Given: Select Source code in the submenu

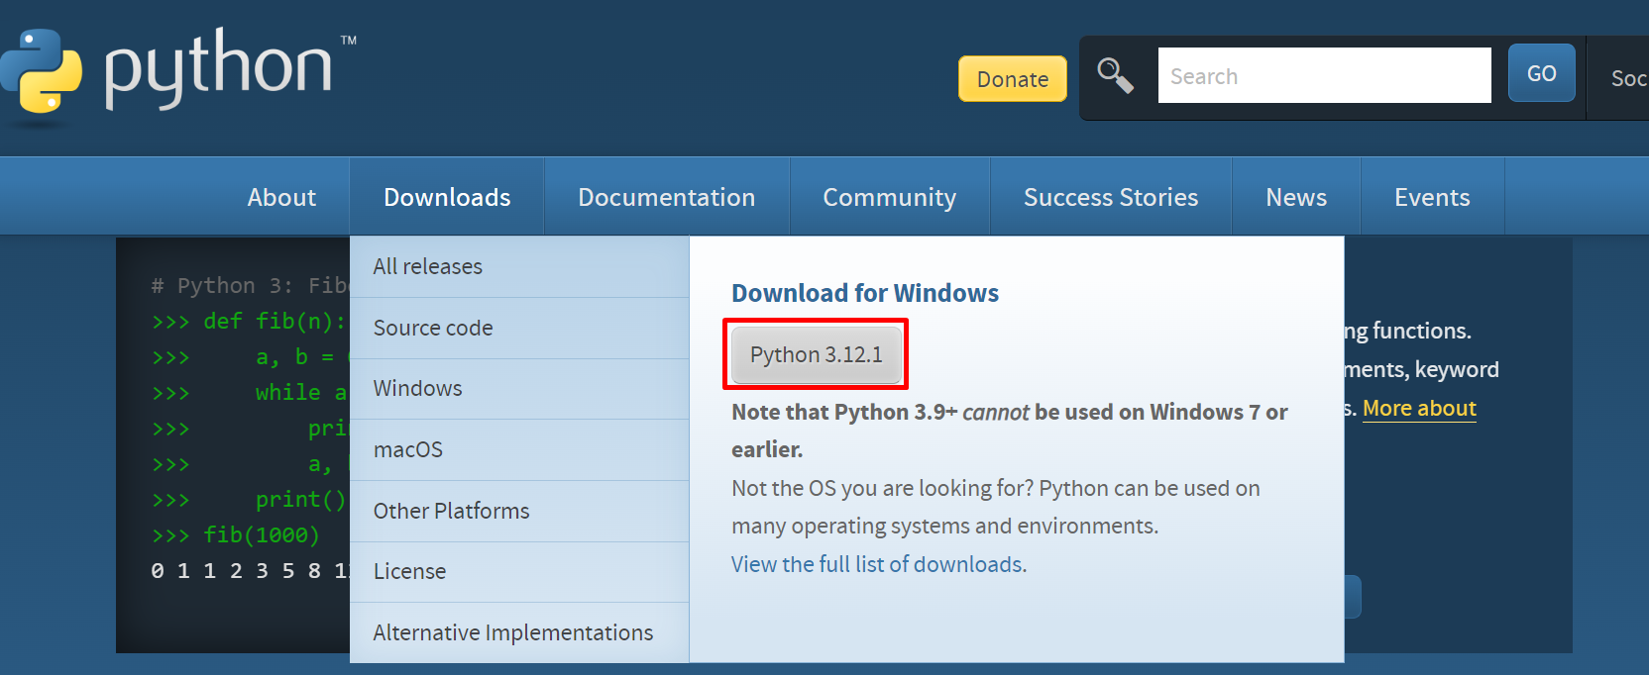Looking at the screenshot, I should 519,328.
